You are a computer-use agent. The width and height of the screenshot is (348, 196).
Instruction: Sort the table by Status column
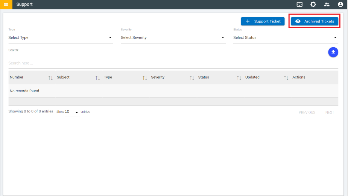click(239, 78)
